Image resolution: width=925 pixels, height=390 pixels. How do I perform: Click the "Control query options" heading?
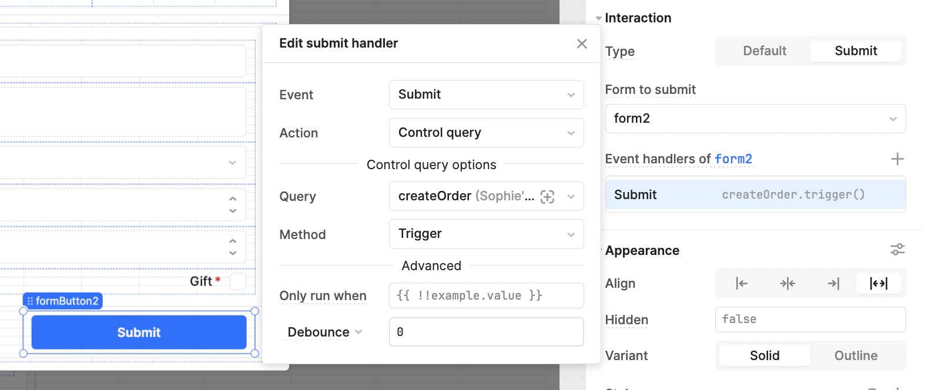coord(431,164)
